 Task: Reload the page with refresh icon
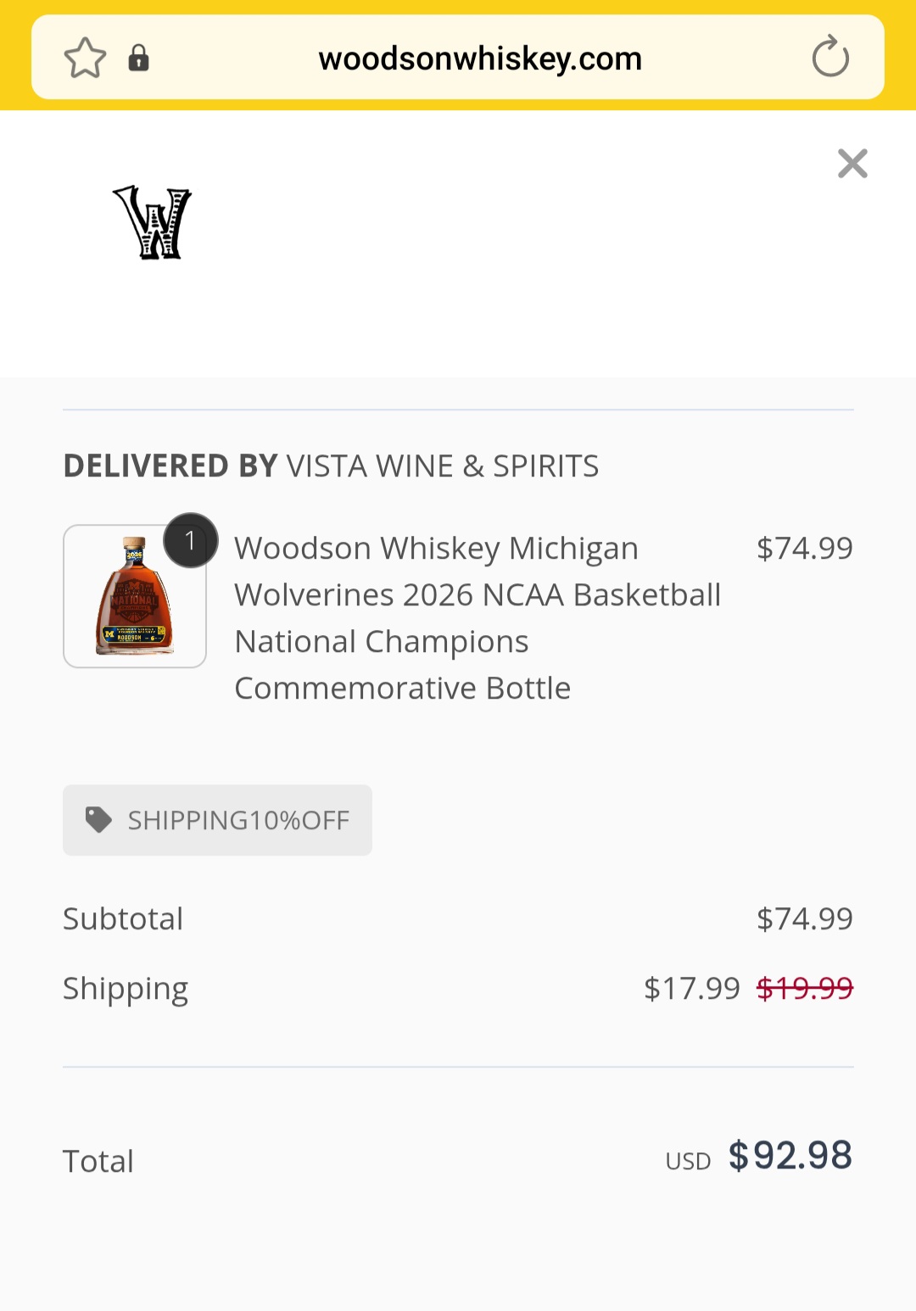pyautogui.click(x=829, y=58)
